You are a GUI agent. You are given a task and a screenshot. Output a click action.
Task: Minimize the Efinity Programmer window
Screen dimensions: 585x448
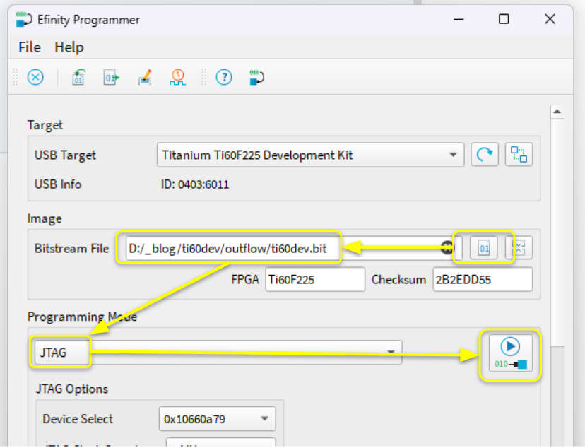click(x=459, y=19)
